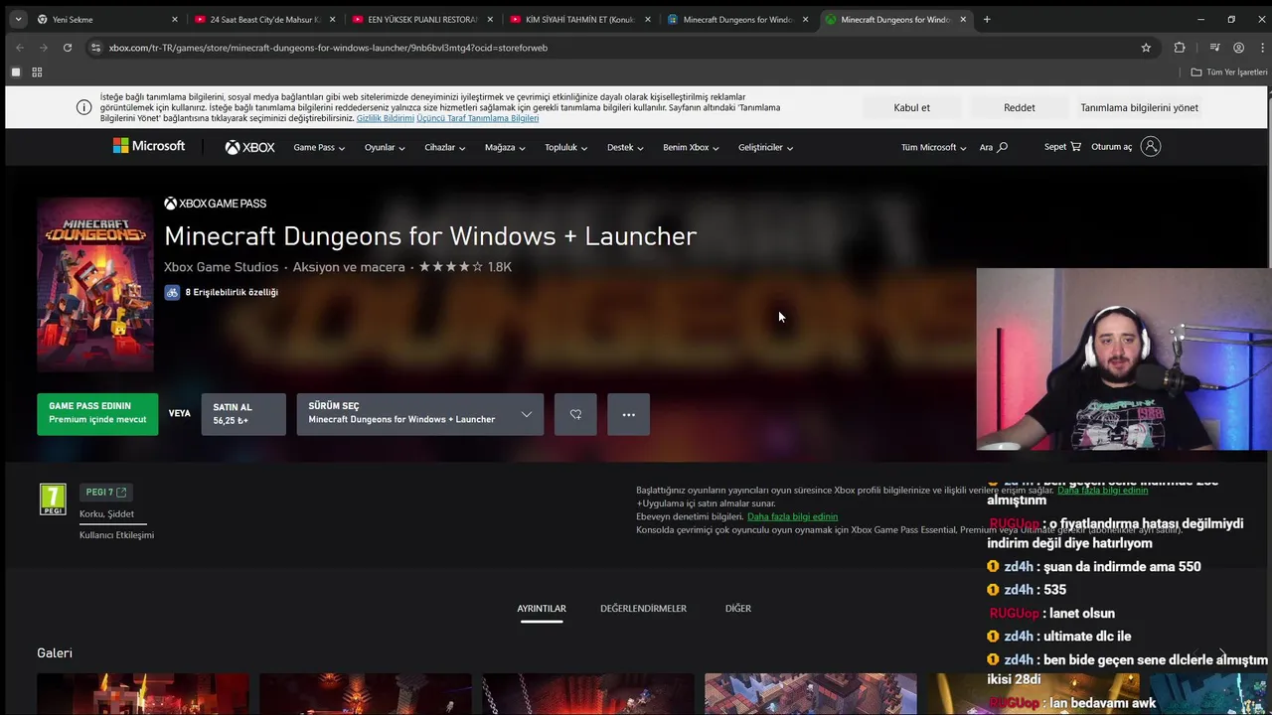Open the browser extensions puzzle icon
Image resolution: width=1272 pixels, height=715 pixels.
tap(1180, 48)
